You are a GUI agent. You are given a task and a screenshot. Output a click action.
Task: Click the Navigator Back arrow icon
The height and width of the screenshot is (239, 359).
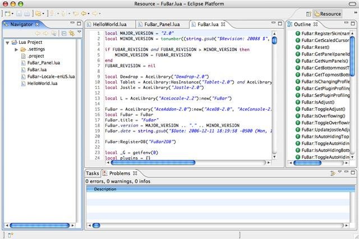38,34
